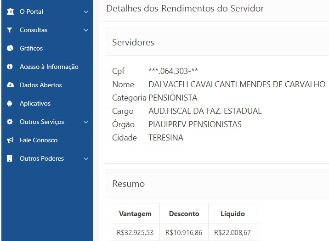The image size is (329, 241).
Task: Click the Cargo value AUD.FISCAL DA FAZ. ESTADUAL
Action: pyautogui.click(x=205, y=111)
